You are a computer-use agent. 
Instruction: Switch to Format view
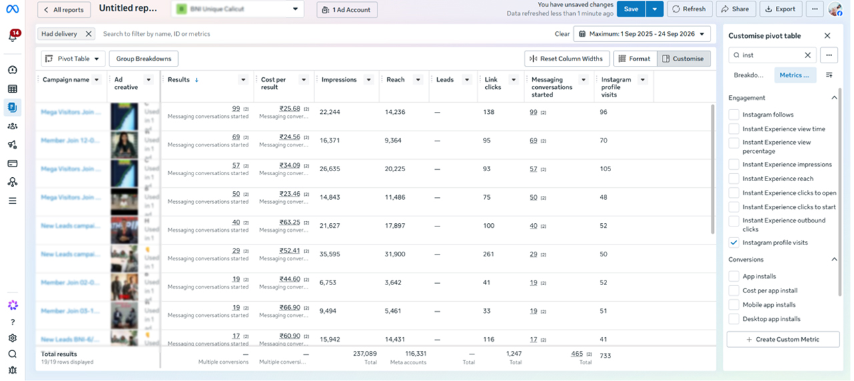(x=635, y=59)
